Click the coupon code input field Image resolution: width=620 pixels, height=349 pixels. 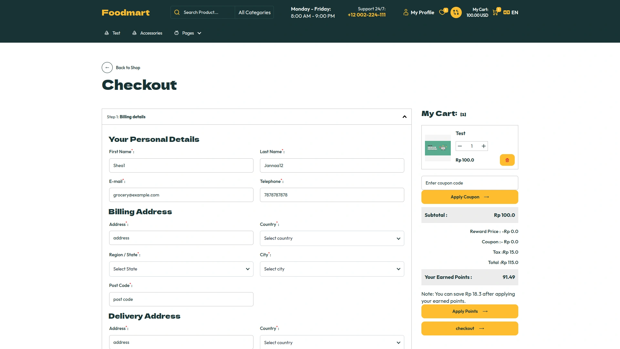point(470,183)
